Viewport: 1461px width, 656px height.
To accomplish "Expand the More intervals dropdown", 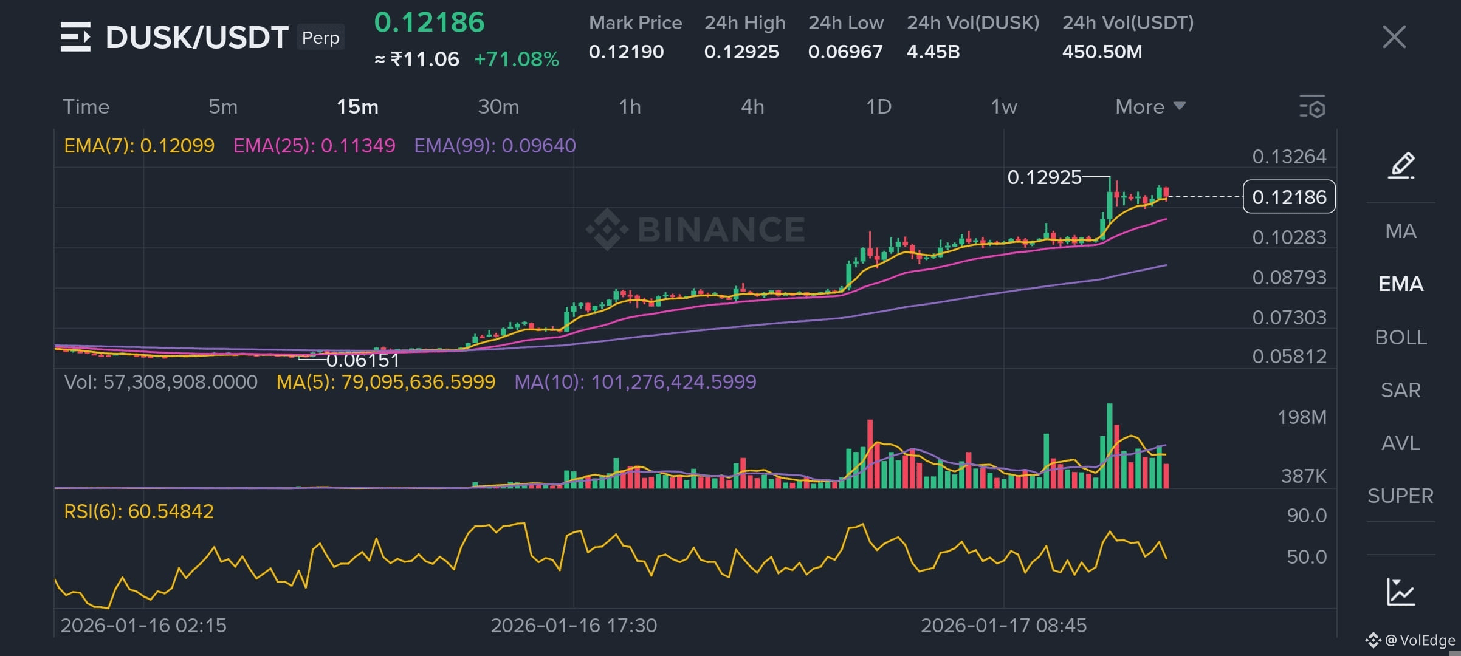I will coord(1150,107).
